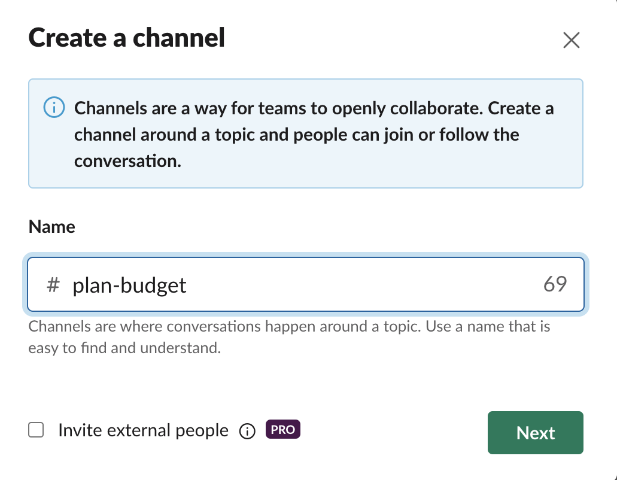The width and height of the screenshot is (617, 480).
Task: Enable the Invite external people checkbox
Action: pos(36,430)
